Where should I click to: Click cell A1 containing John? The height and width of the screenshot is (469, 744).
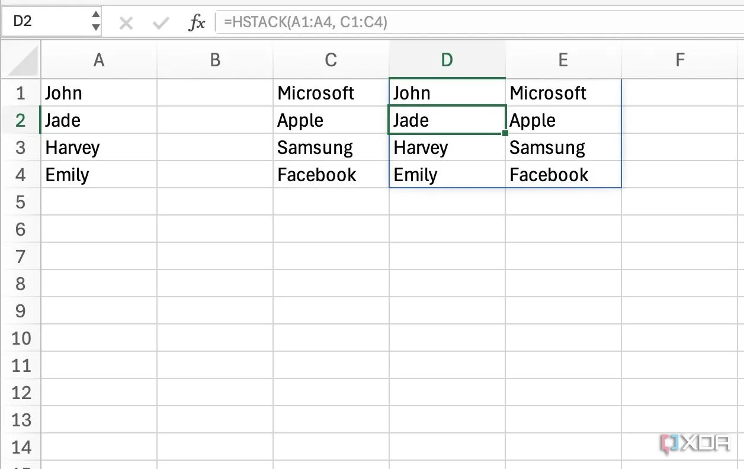[99, 93]
